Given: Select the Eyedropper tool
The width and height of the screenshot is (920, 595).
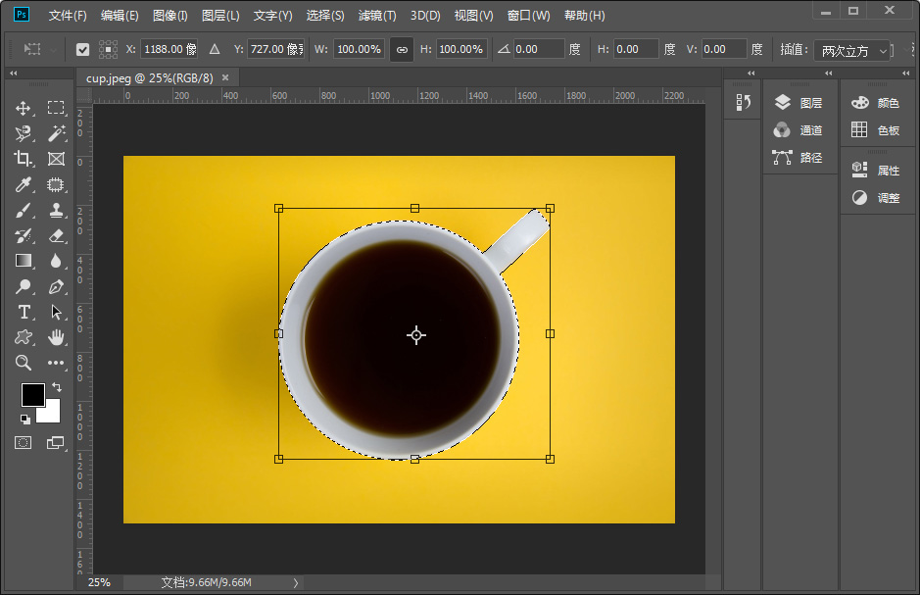Looking at the screenshot, I should click(x=23, y=185).
